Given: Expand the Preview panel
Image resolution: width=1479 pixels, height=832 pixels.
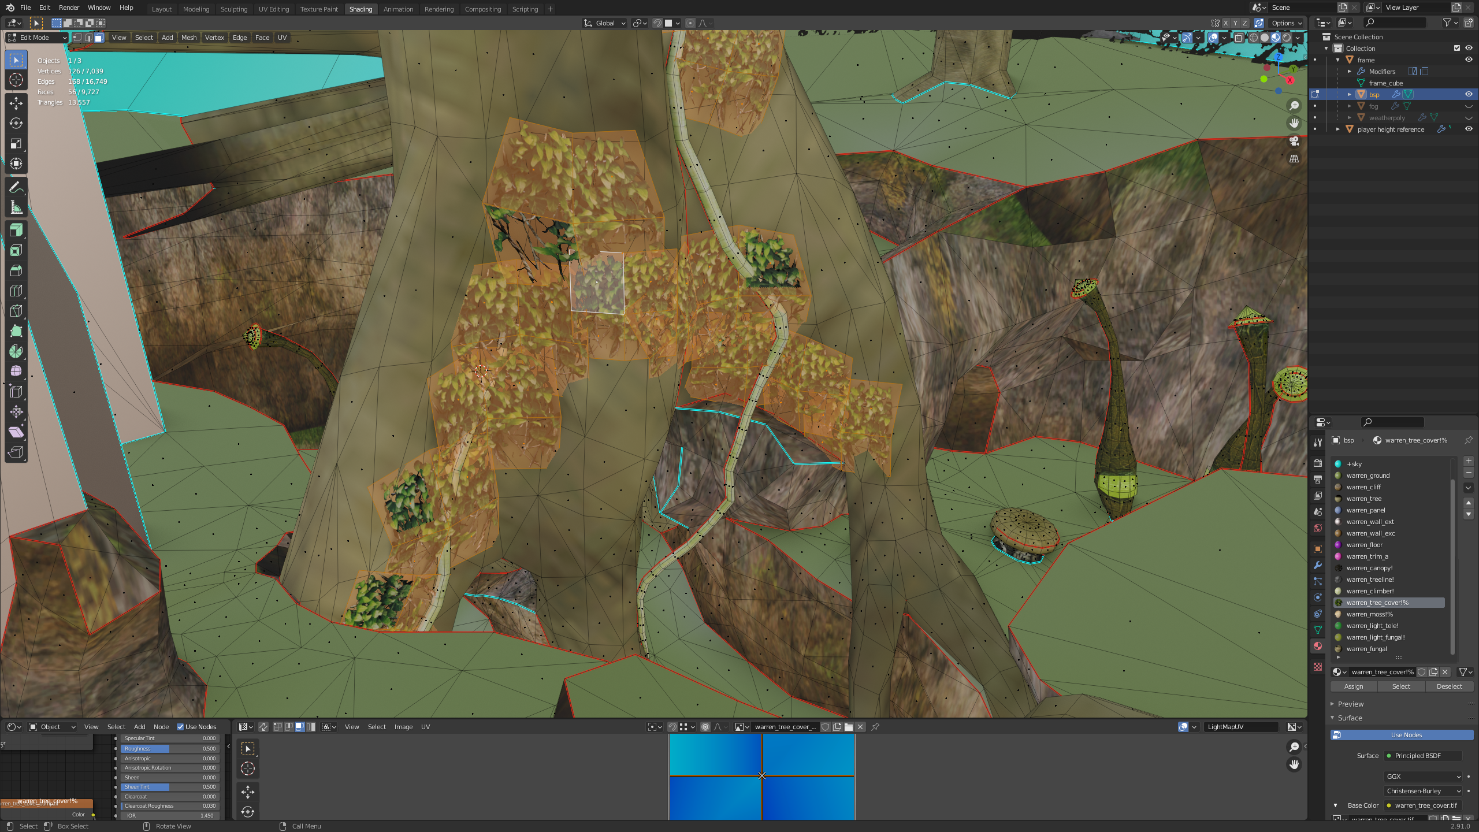Looking at the screenshot, I should 1350,704.
